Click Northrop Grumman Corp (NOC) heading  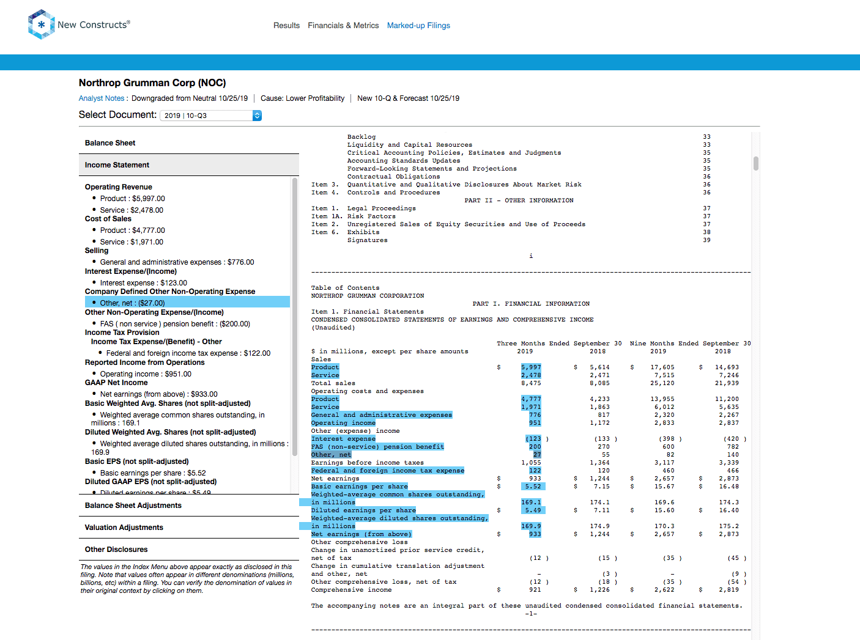coord(152,83)
